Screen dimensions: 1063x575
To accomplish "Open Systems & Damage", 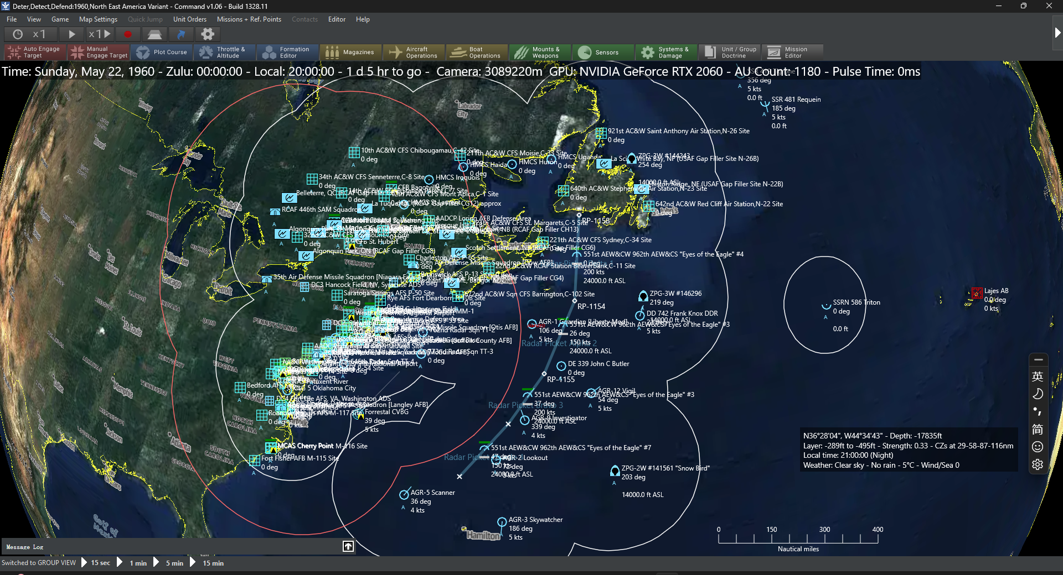I will click(x=666, y=52).
